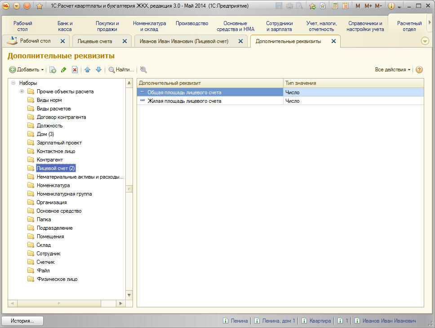Add page to favorites icon
The image size is (435, 328).
pyautogui.click(x=323, y=6)
